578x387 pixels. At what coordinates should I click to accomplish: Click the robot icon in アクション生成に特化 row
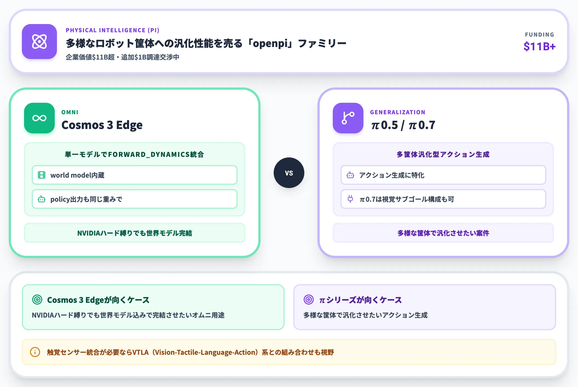pyautogui.click(x=350, y=175)
